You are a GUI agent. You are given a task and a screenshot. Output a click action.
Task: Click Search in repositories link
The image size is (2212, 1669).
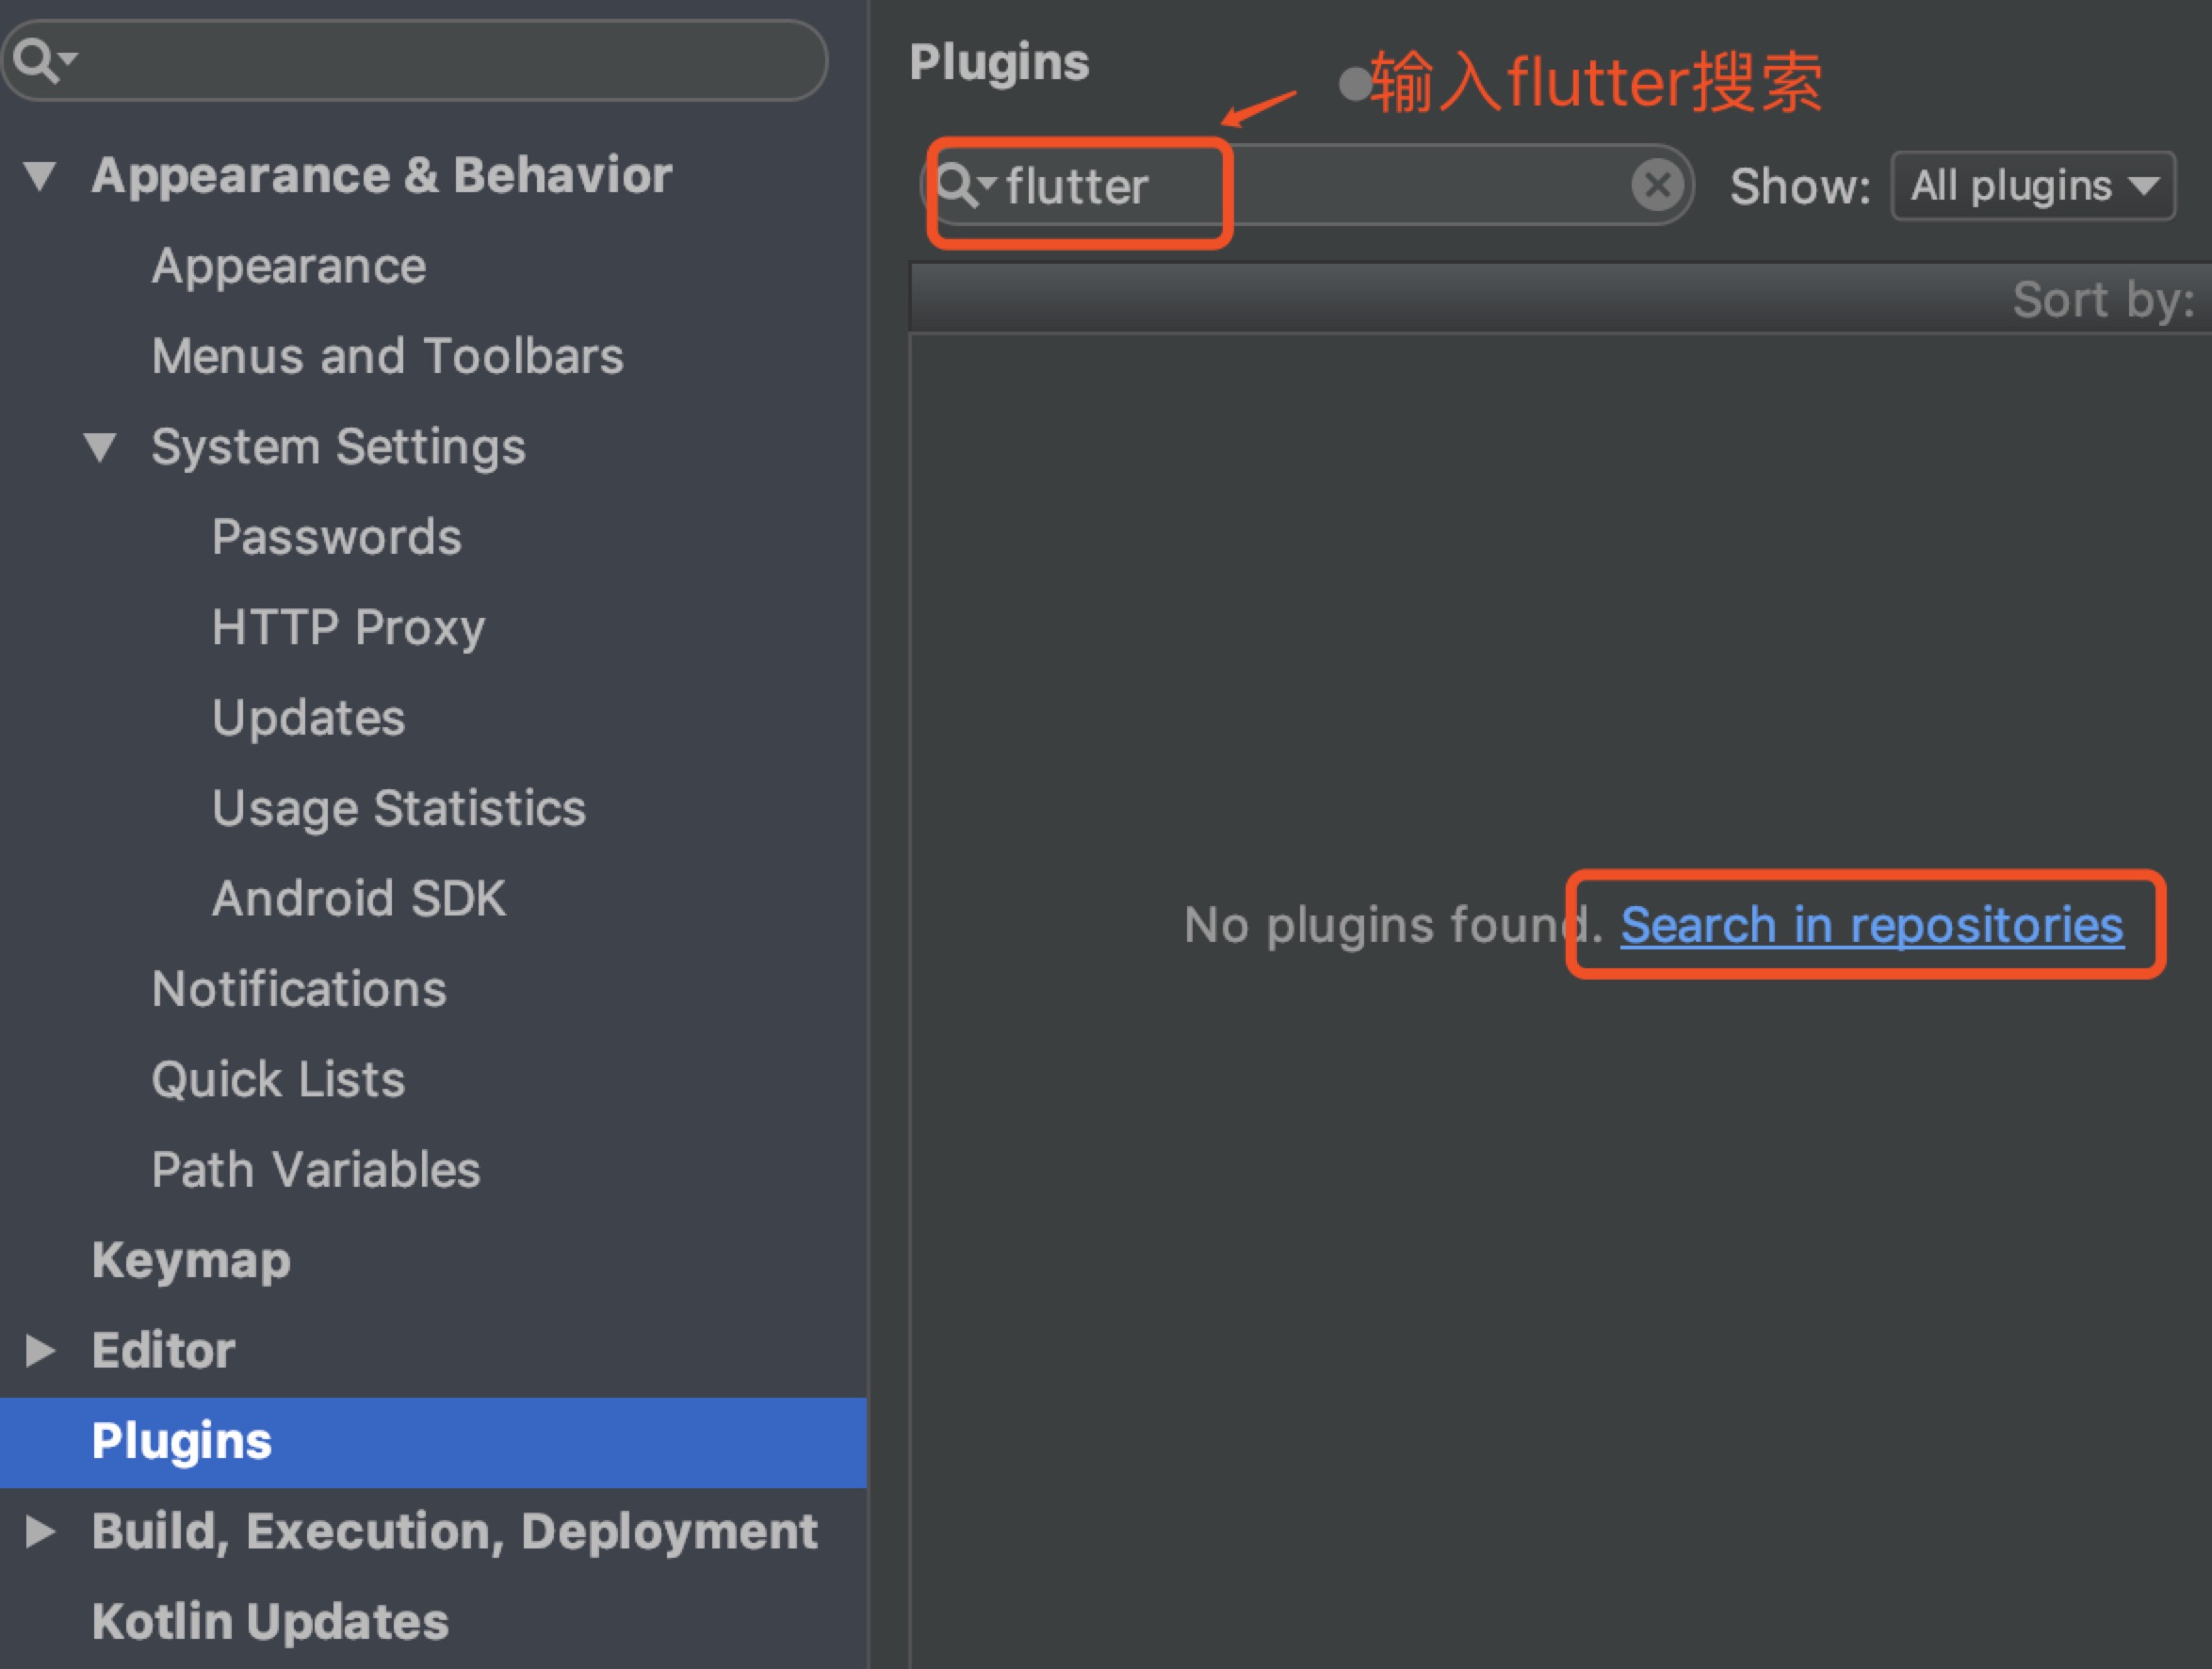click(x=1871, y=925)
